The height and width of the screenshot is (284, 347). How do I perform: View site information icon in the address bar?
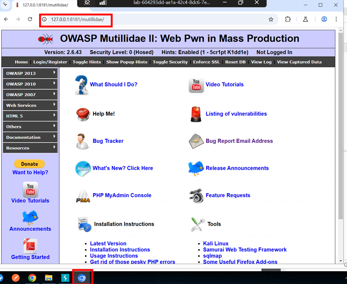coord(45,20)
